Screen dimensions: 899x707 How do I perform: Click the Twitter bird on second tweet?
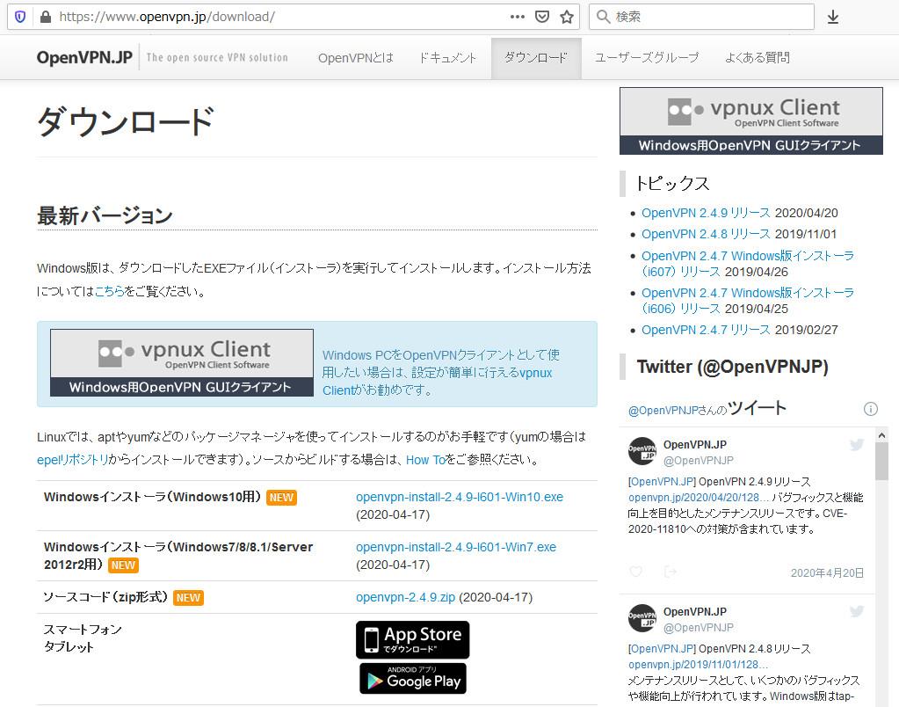[x=857, y=611]
